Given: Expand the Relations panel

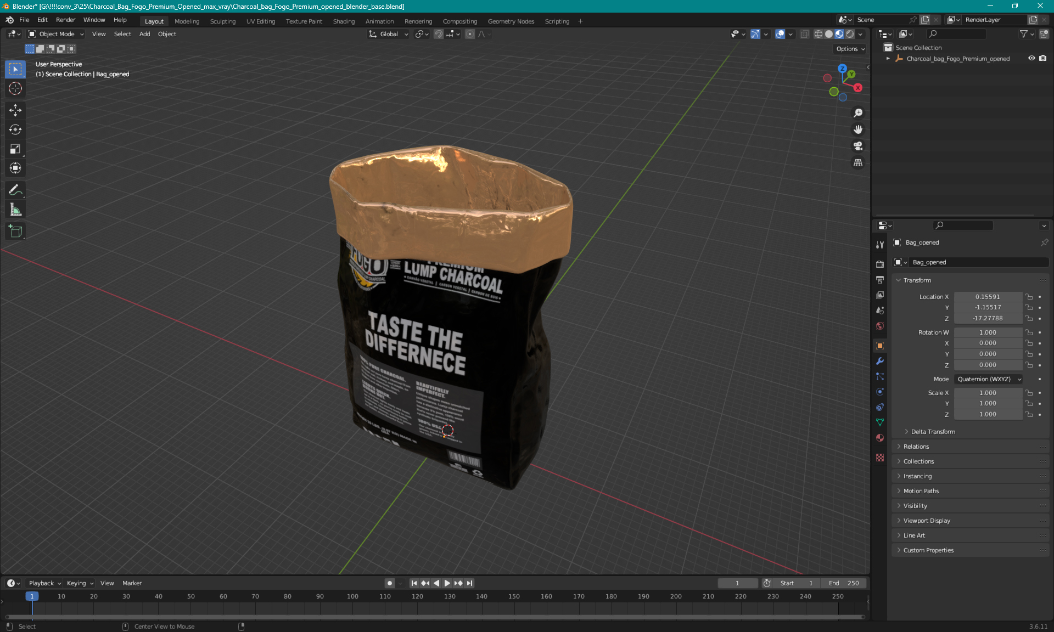Looking at the screenshot, I should [916, 447].
